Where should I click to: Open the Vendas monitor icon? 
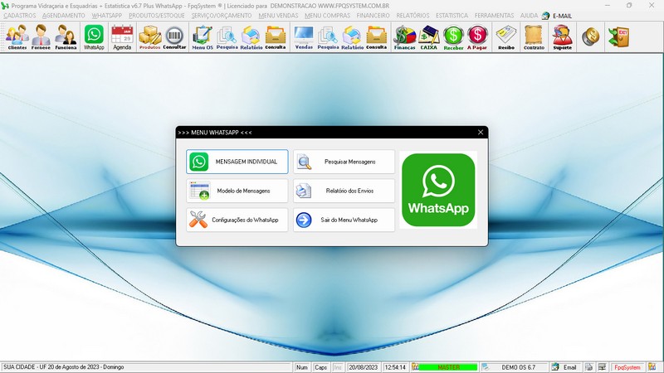[304, 37]
